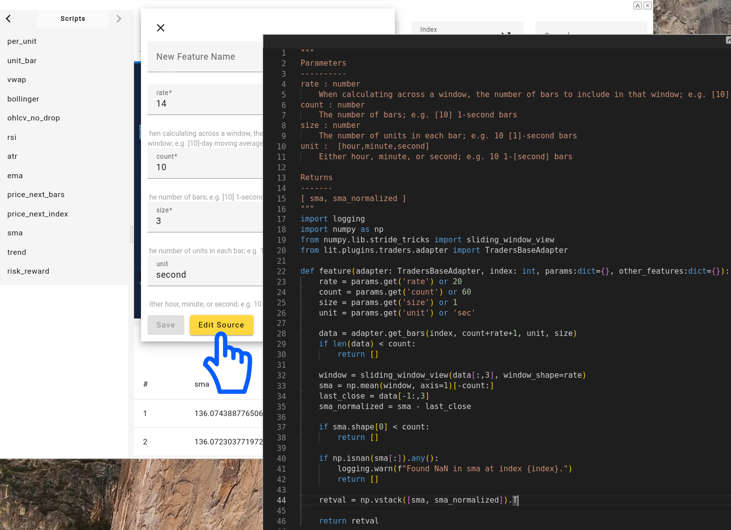
Task: Open the unit dropdown showing second
Action: coord(205,271)
